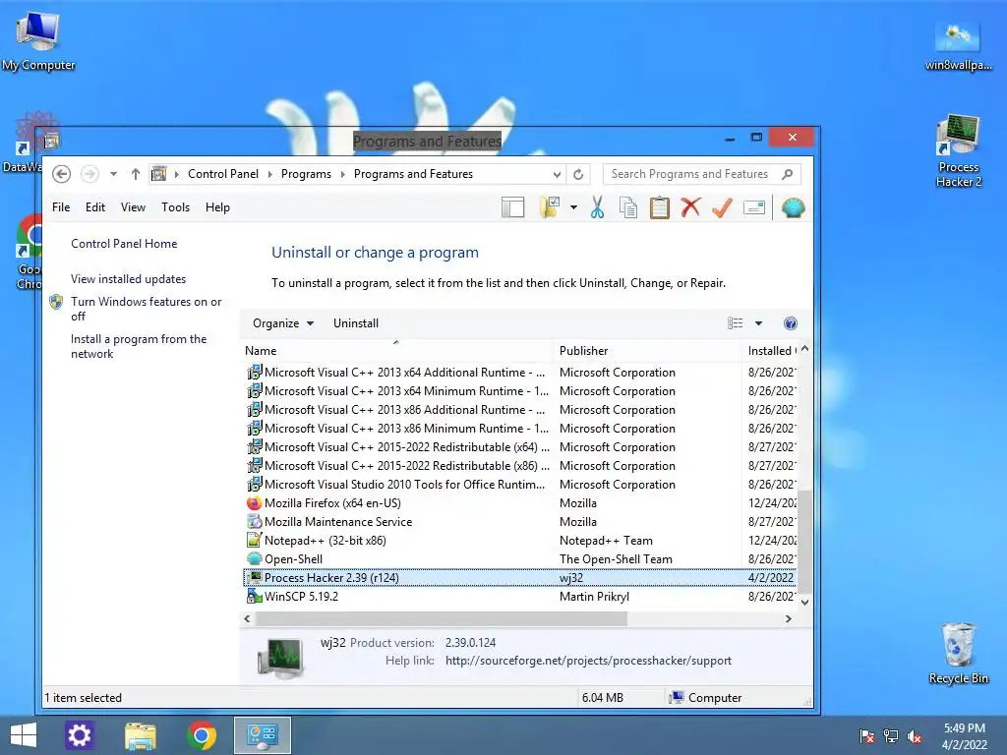Launch Google Chrome from the taskbar

202,735
